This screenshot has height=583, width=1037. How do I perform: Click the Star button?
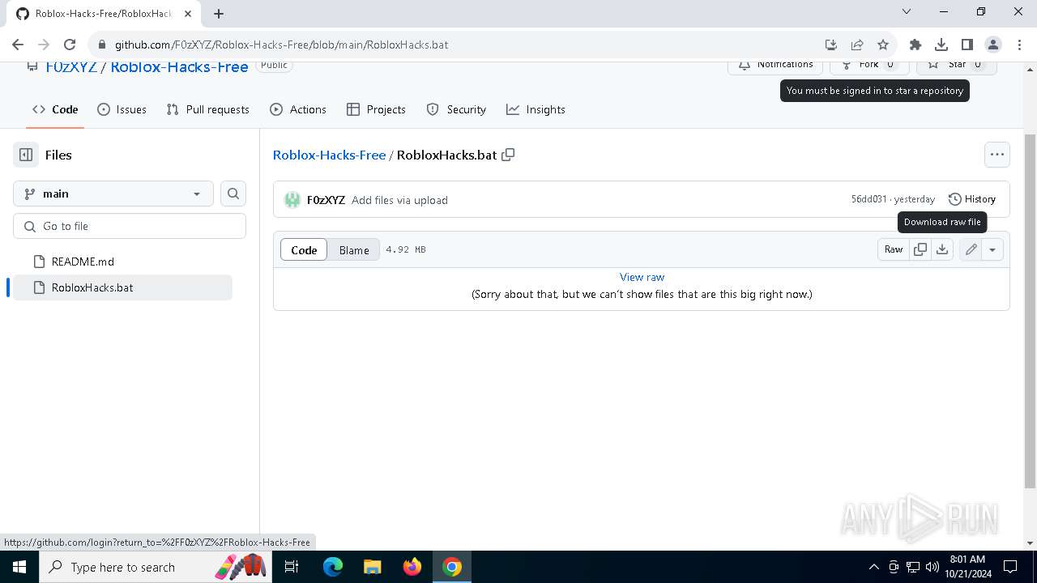957,65
